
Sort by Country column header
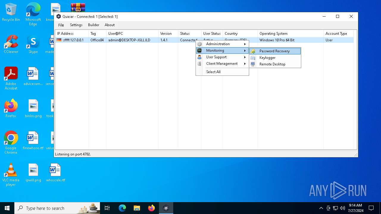[x=240, y=34]
